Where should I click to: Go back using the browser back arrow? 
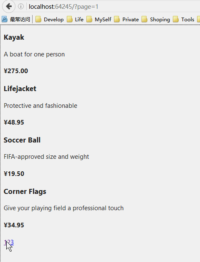point(9,7)
